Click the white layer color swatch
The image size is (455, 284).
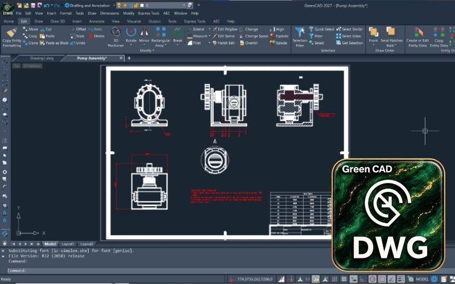click(x=142, y=5)
